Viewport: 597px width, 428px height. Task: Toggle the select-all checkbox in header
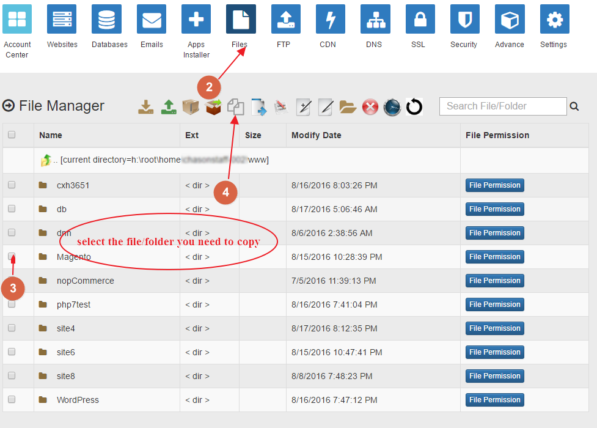click(x=12, y=135)
